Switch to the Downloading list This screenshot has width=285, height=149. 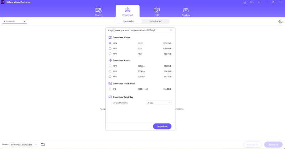(128, 21)
